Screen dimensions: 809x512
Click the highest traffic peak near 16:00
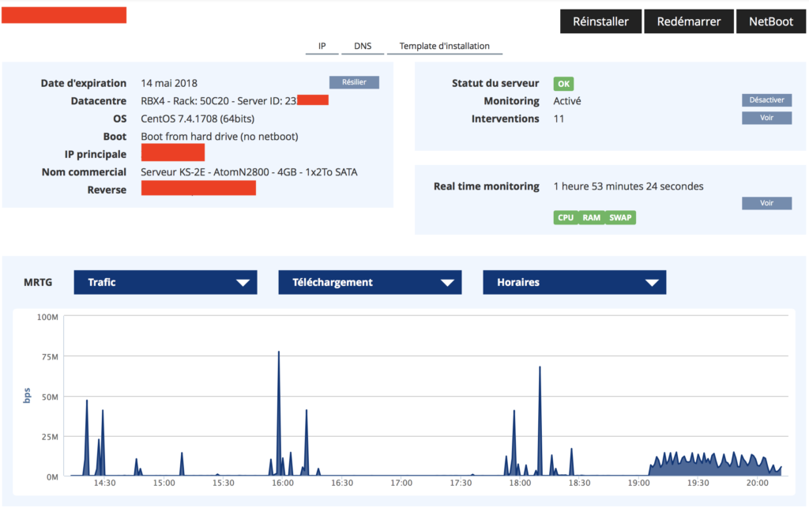point(279,352)
